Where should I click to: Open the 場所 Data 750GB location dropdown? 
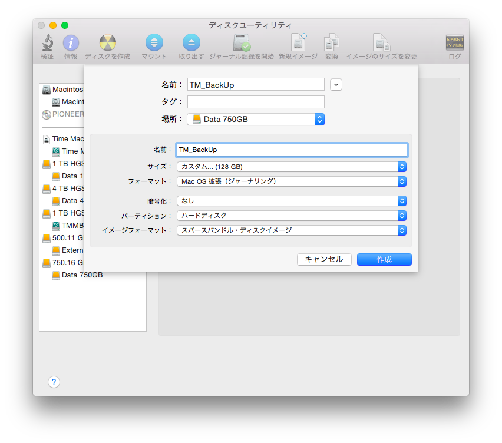point(256,120)
